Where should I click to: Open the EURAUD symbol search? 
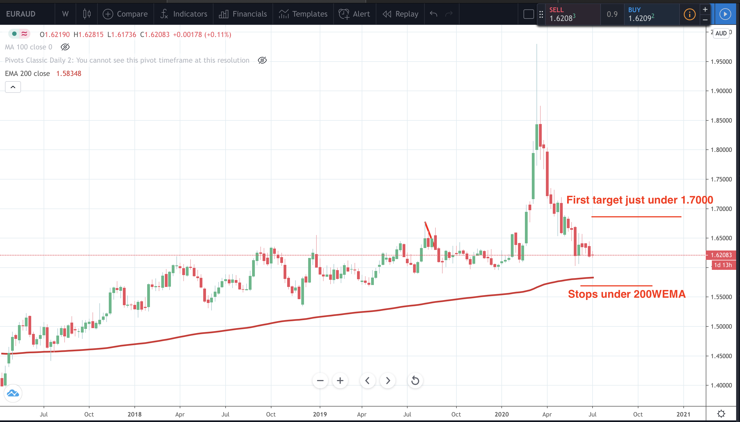click(x=21, y=14)
